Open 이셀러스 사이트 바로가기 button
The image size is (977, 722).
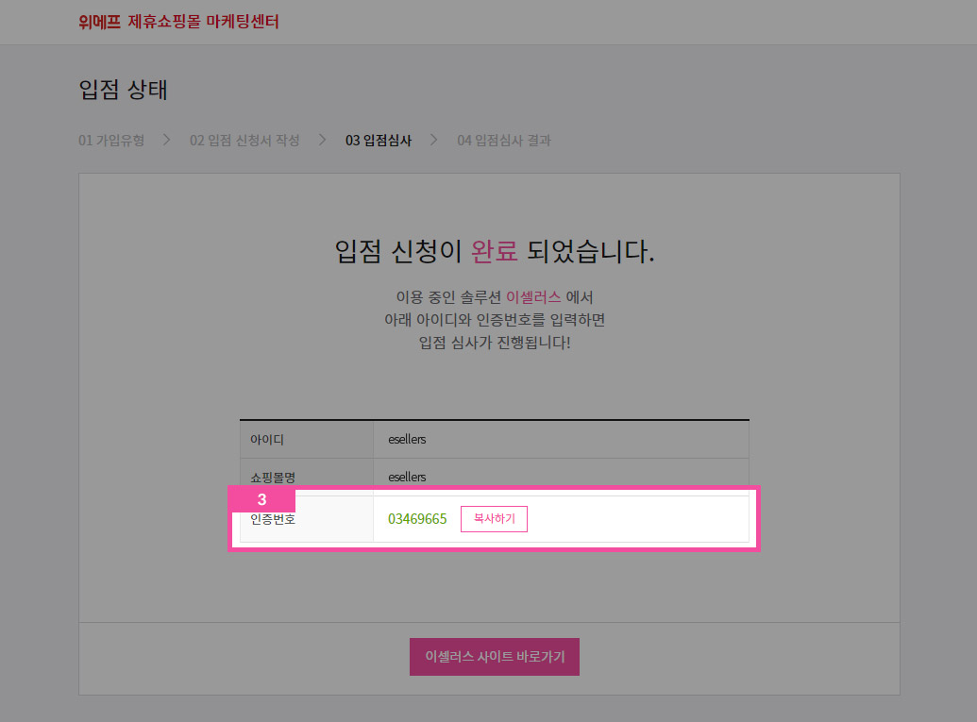coord(494,657)
